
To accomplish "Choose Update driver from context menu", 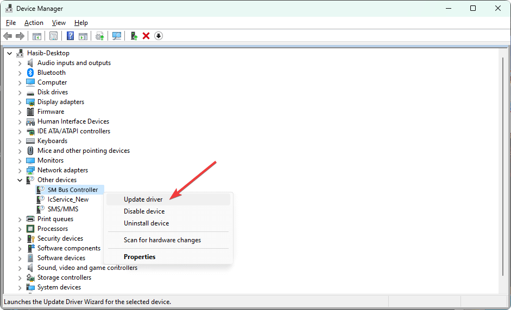I will pyautogui.click(x=168, y=199).
